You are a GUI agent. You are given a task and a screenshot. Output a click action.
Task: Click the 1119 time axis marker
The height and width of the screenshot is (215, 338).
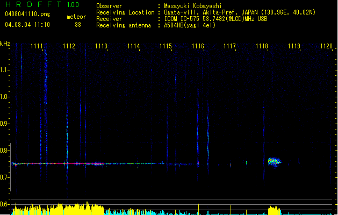(294, 46)
